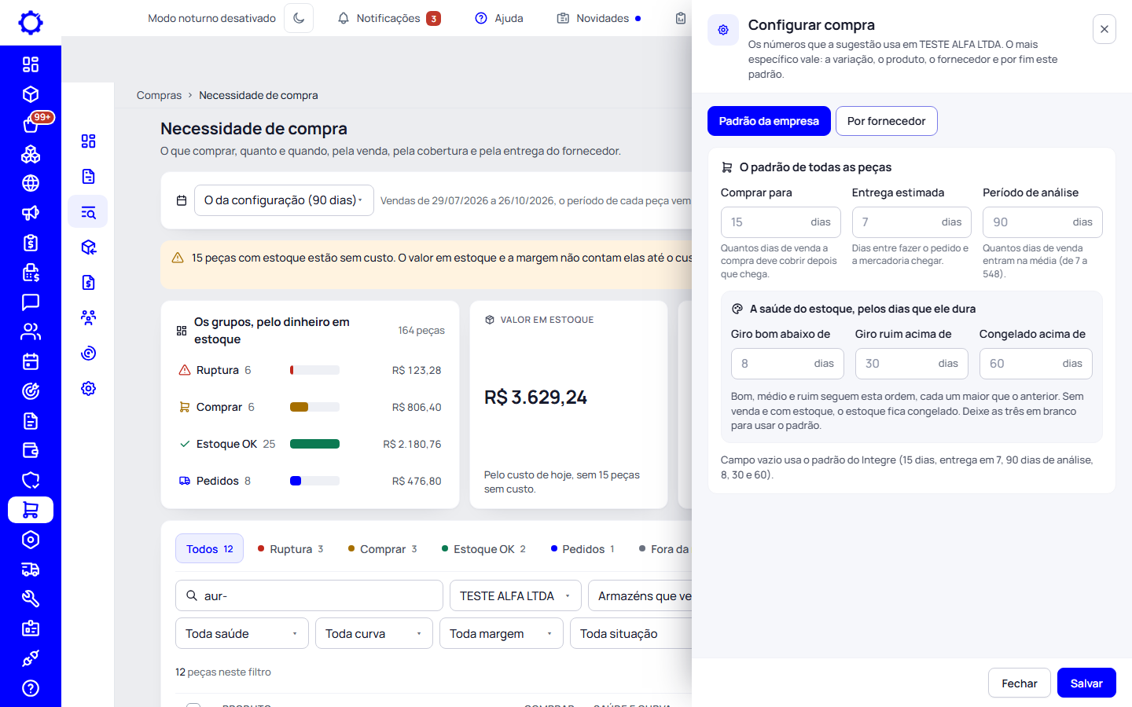Close the Configurar compra panel
This screenshot has width=1132, height=707.
(x=1104, y=29)
